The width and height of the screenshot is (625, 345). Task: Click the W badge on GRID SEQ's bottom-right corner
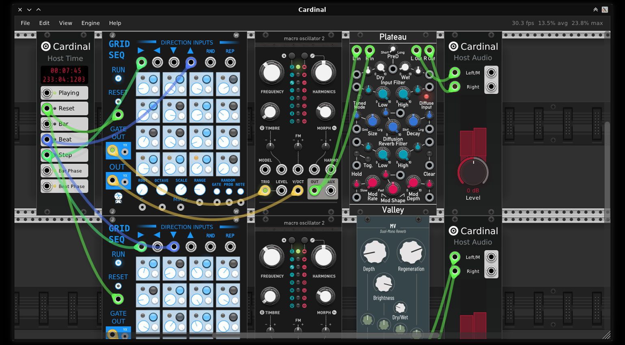tap(236, 211)
